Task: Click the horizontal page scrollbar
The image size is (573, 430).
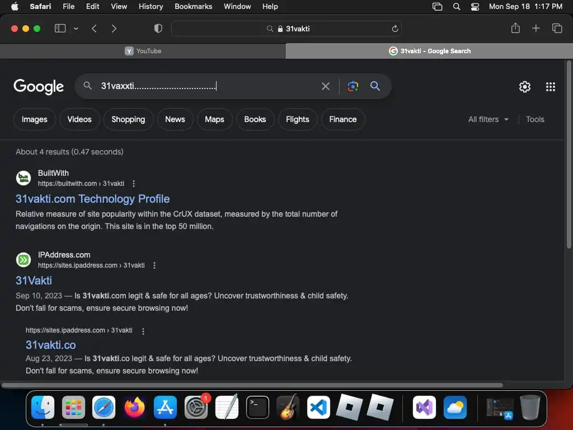Action: point(252,385)
